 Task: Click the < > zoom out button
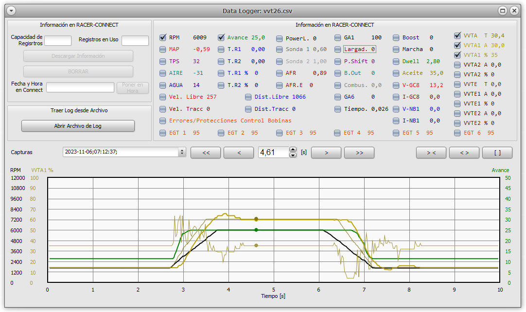[464, 153]
